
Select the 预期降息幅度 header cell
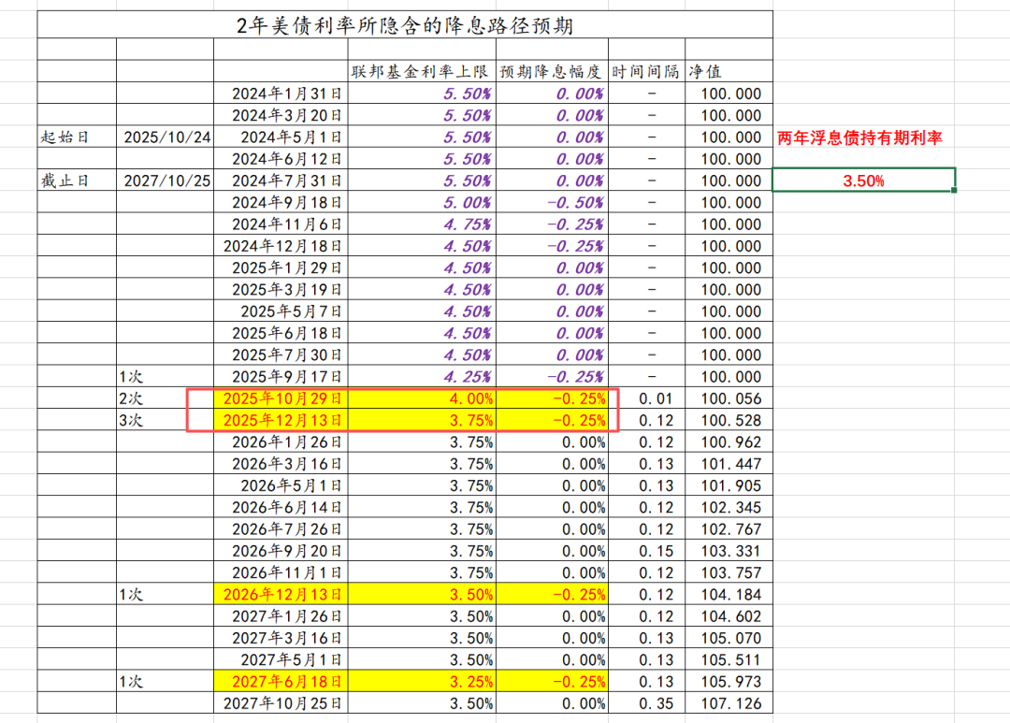tap(552, 71)
